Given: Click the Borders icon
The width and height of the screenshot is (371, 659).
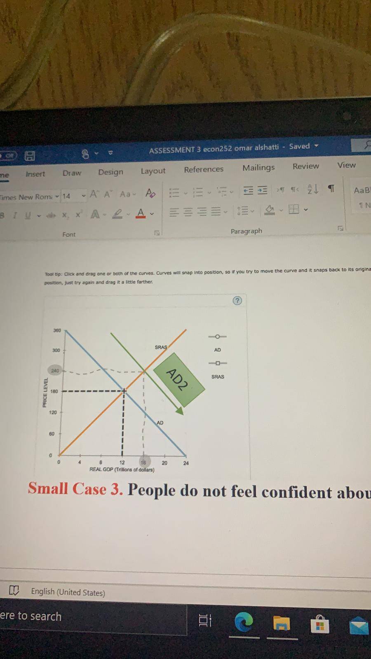Looking at the screenshot, I should (294, 210).
